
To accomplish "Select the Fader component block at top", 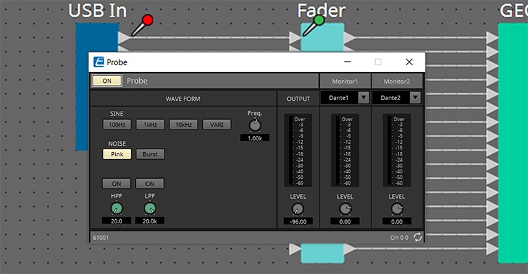I will tap(322, 37).
